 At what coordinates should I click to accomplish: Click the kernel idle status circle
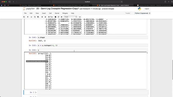click(x=149, y=13)
